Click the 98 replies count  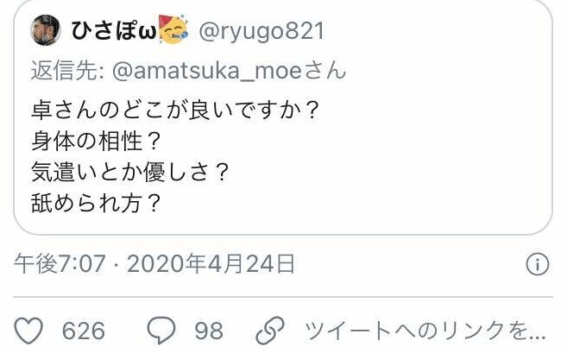[209, 331]
